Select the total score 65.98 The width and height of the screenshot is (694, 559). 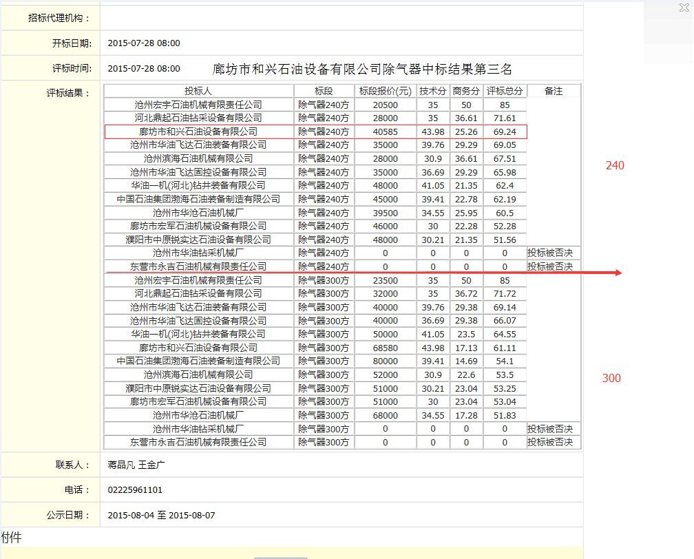coord(505,173)
